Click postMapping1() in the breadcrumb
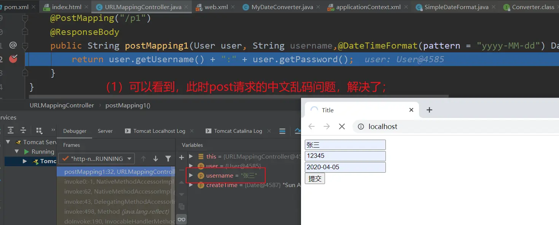Viewport: 559px width, 225px height. tap(128, 105)
